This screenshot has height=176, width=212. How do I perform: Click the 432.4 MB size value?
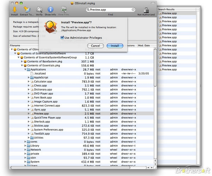[88, 162]
